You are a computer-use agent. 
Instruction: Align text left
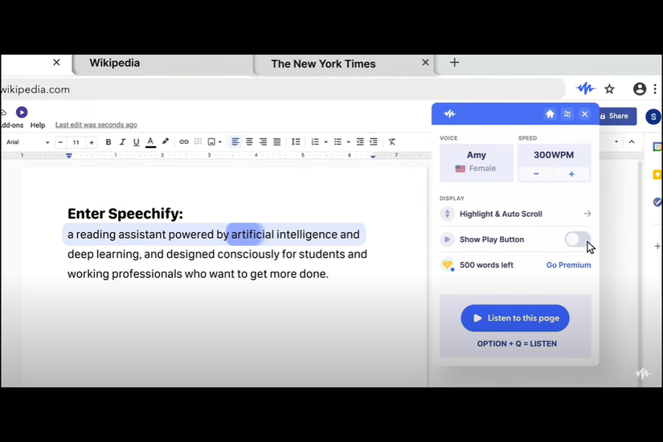[235, 141]
